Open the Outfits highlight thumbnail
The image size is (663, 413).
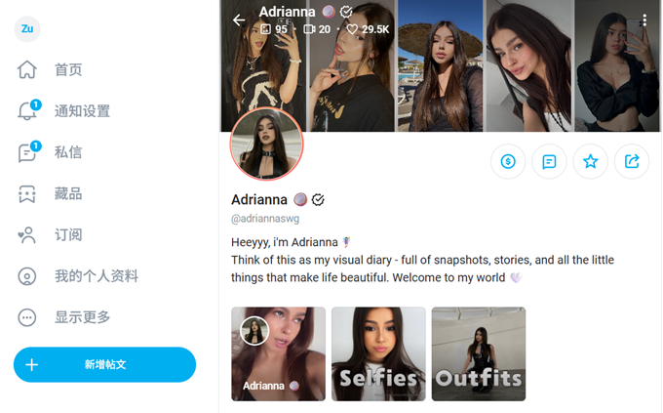[479, 353]
